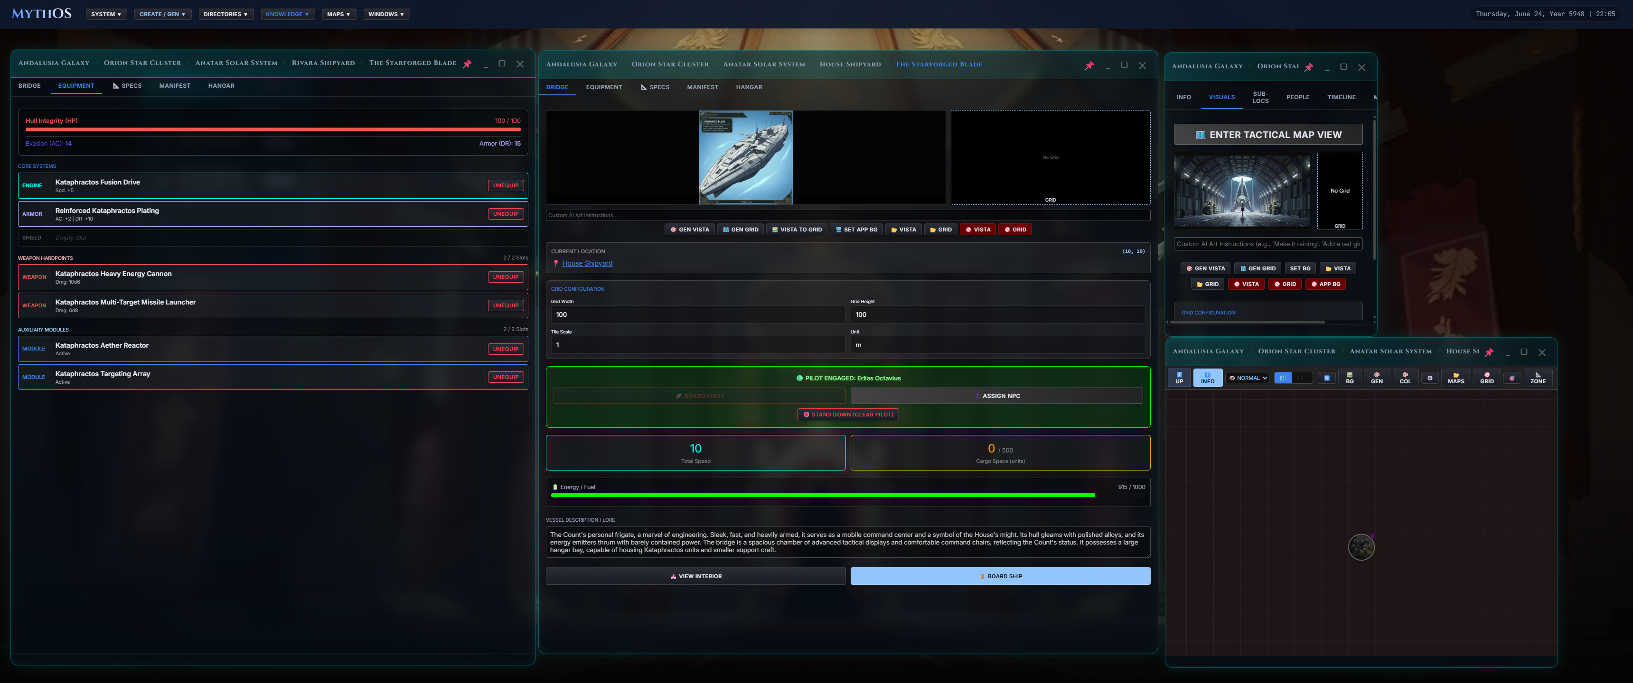The width and height of the screenshot is (1633, 683).
Task: Click VISTA TO GRID button
Action: (796, 230)
